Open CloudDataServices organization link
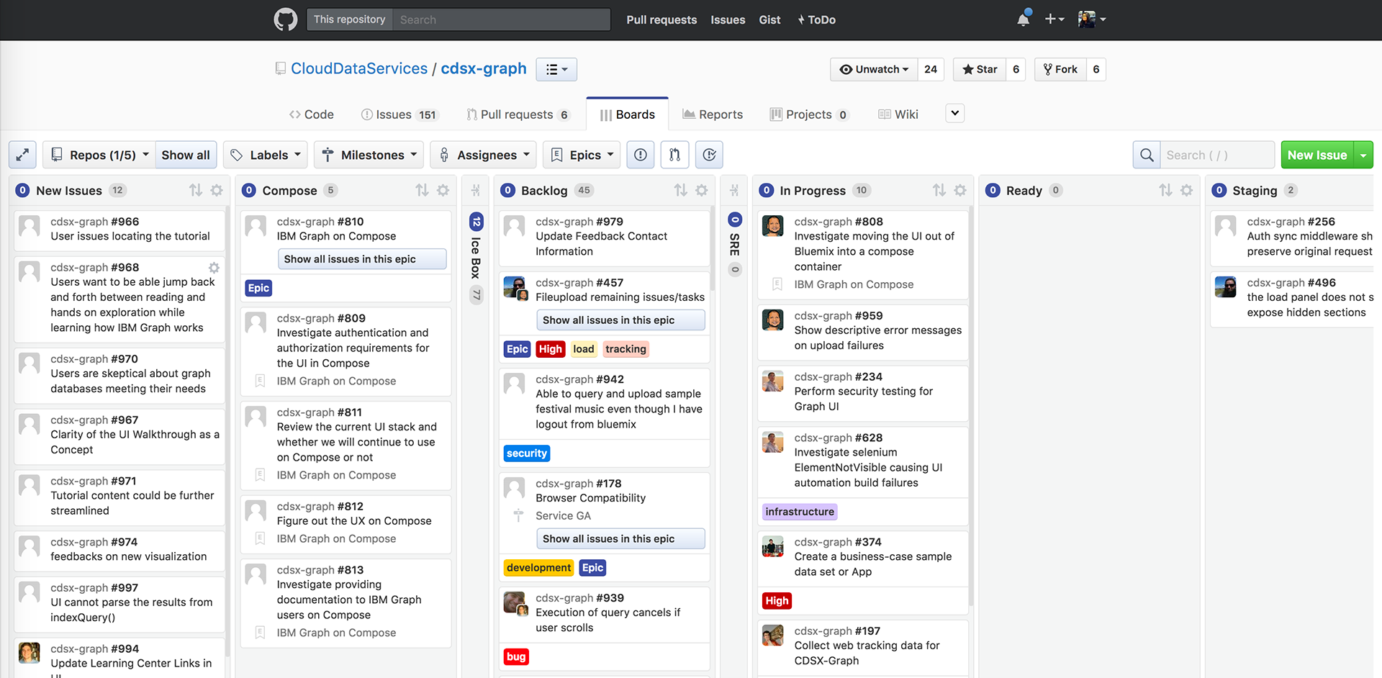 (x=359, y=68)
